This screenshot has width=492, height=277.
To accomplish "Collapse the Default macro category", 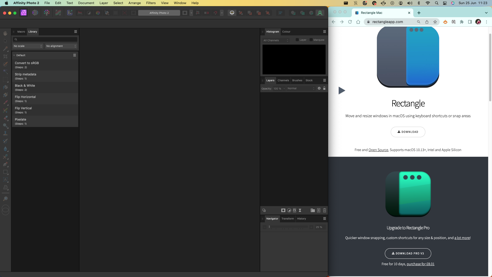I will [14, 55].
